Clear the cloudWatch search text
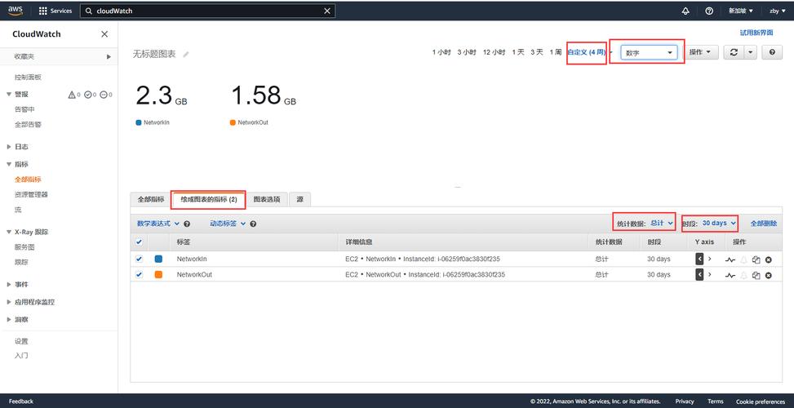This screenshot has width=794, height=408. click(x=327, y=11)
